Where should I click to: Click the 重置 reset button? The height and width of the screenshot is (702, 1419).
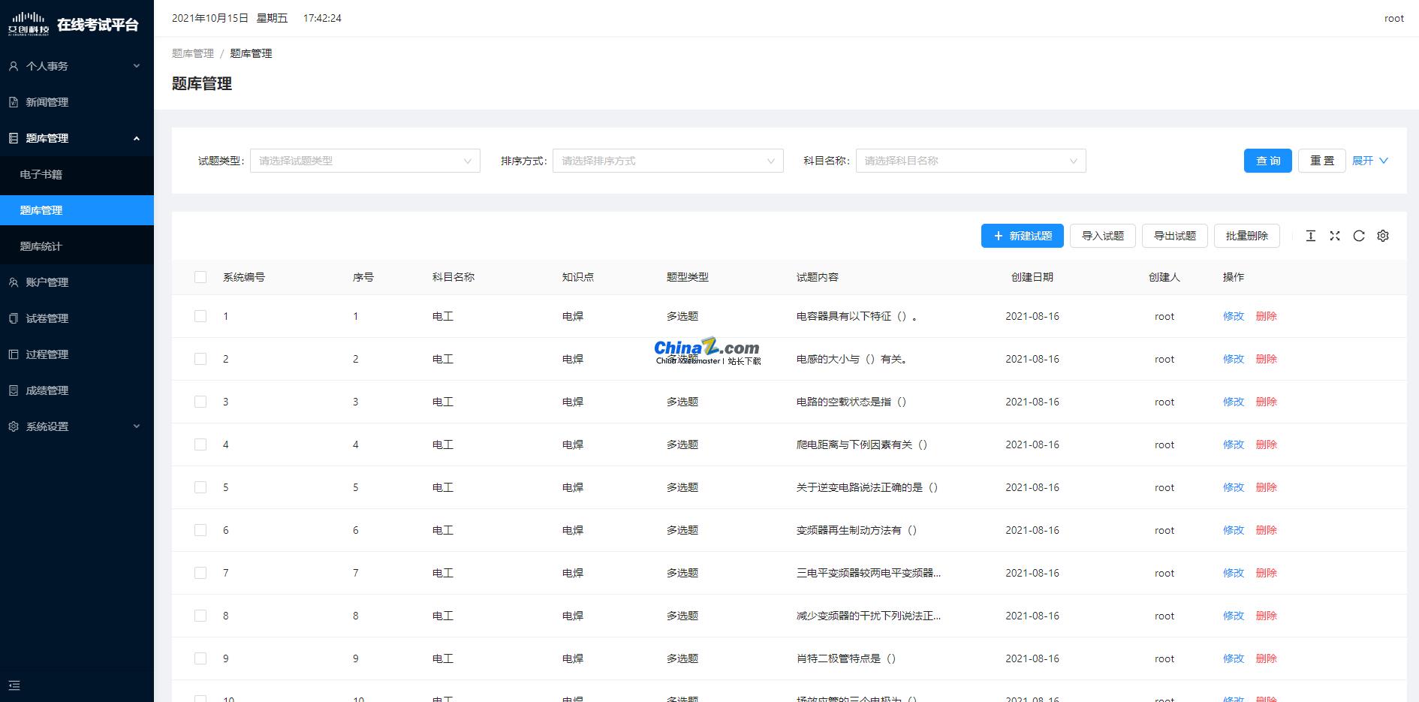point(1322,161)
